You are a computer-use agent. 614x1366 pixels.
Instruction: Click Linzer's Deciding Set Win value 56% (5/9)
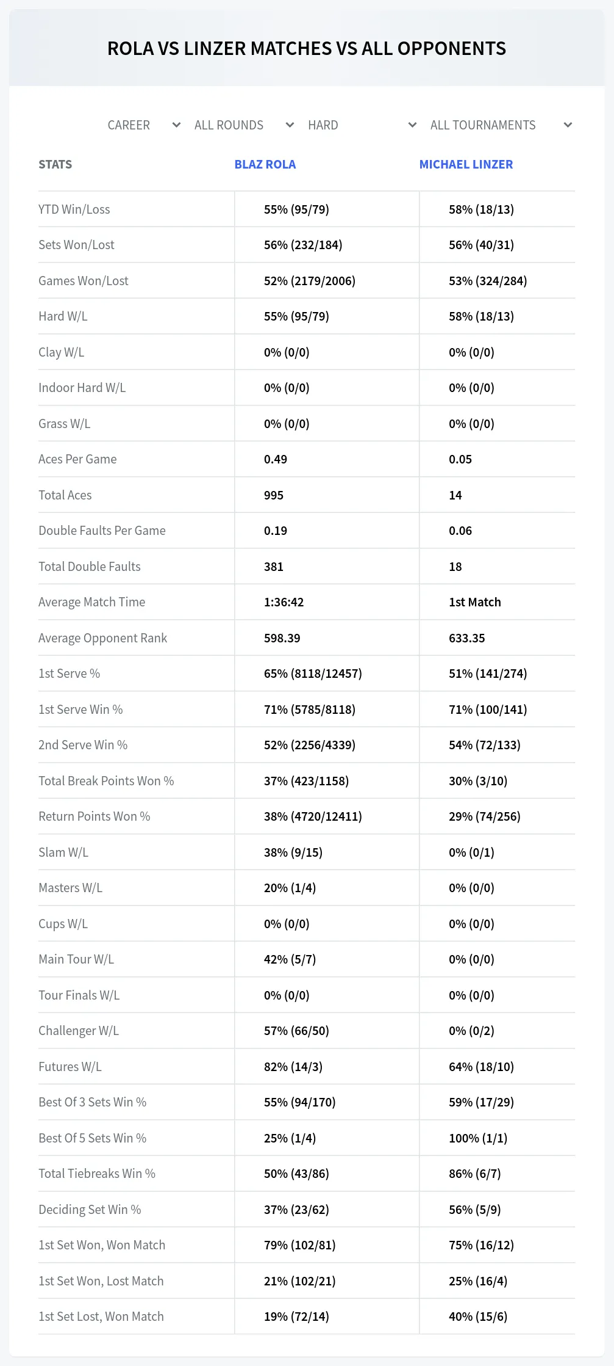click(x=475, y=1210)
